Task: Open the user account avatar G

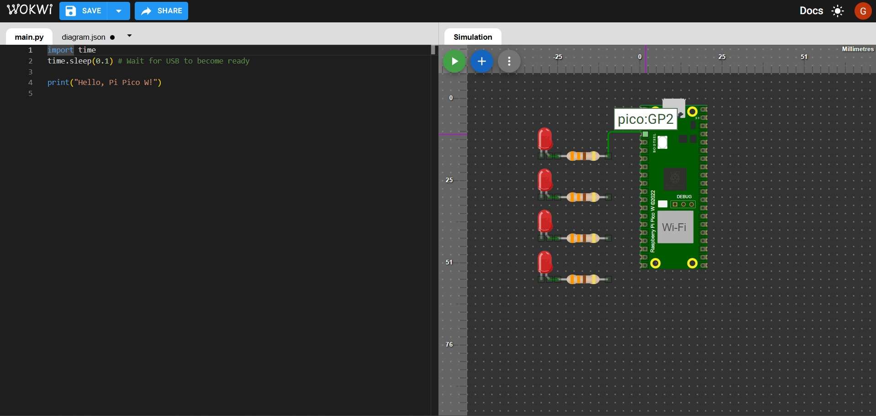Action: pos(863,11)
